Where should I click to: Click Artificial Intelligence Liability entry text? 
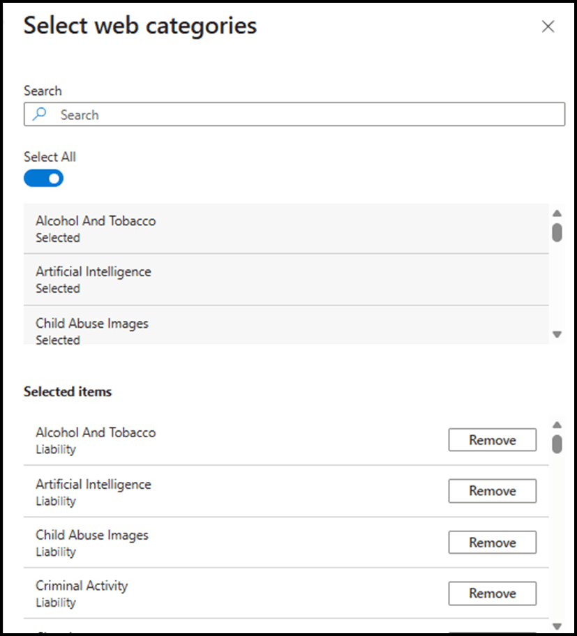coord(93,492)
